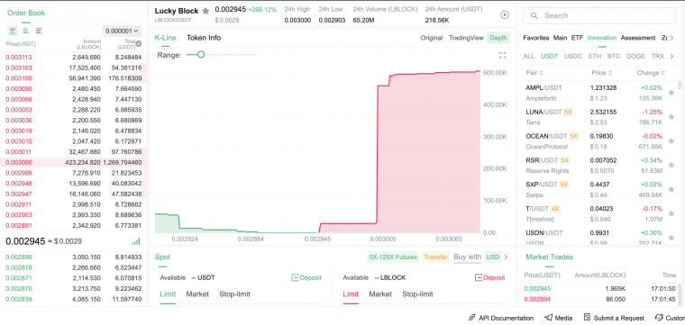Filter pairs by USDC quote

(x=573, y=57)
